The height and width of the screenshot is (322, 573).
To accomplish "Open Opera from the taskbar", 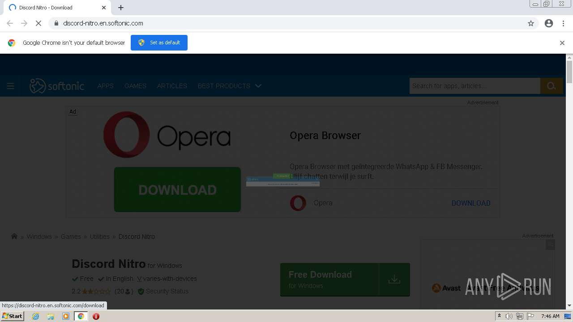I will (96, 316).
